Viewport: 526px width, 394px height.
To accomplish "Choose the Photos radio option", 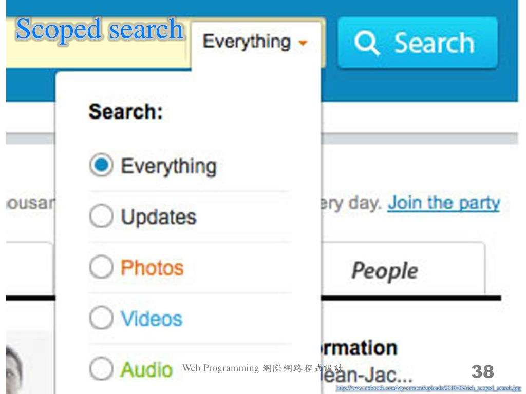I will (x=101, y=267).
